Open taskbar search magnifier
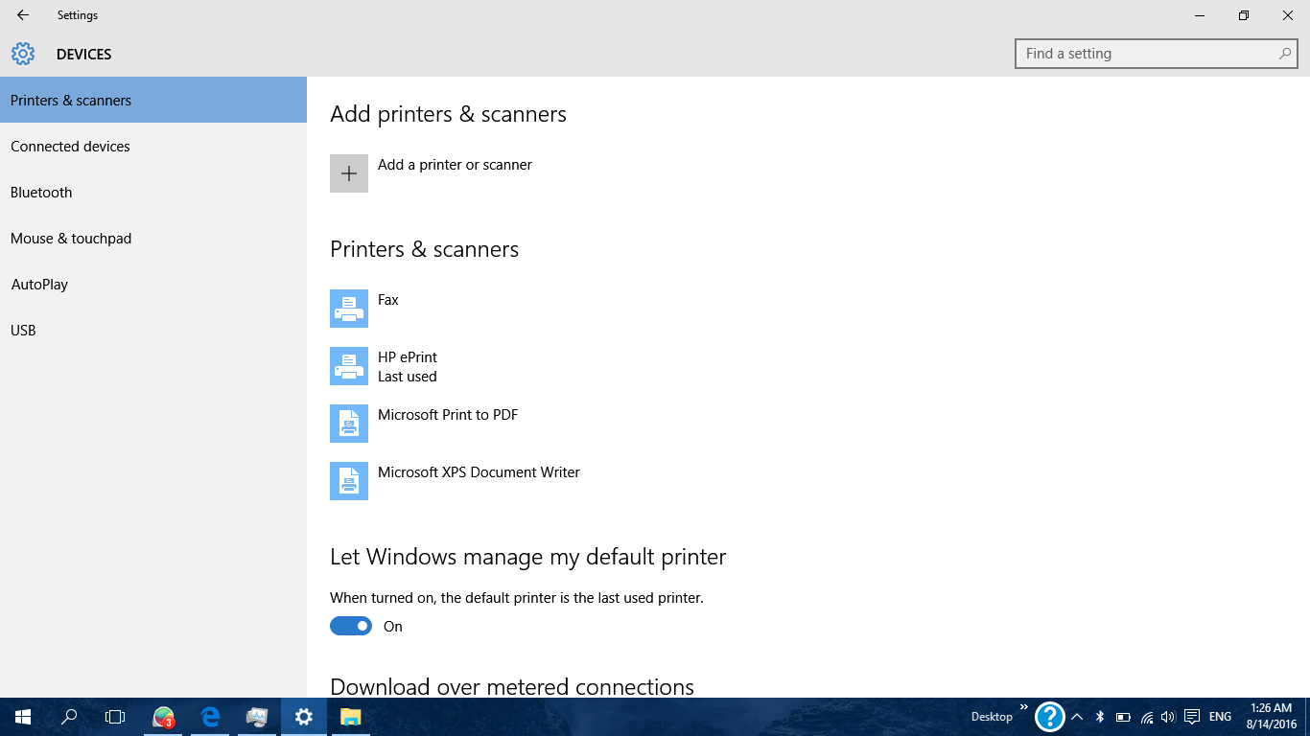Image resolution: width=1310 pixels, height=736 pixels. tap(69, 717)
